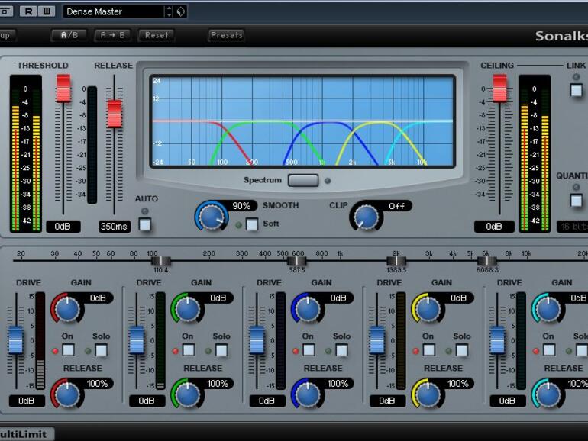588x441 pixels.
Task: Click the Write automation W button
Action: click(46, 11)
